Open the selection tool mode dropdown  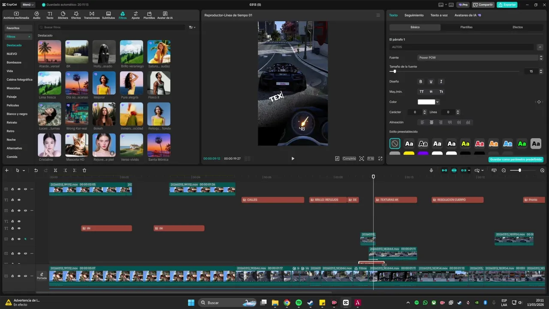pyautogui.click(x=24, y=170)
